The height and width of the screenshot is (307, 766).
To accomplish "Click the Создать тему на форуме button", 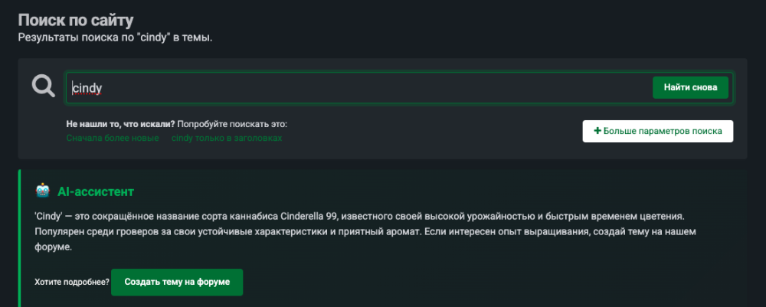I will pos(177,282).
